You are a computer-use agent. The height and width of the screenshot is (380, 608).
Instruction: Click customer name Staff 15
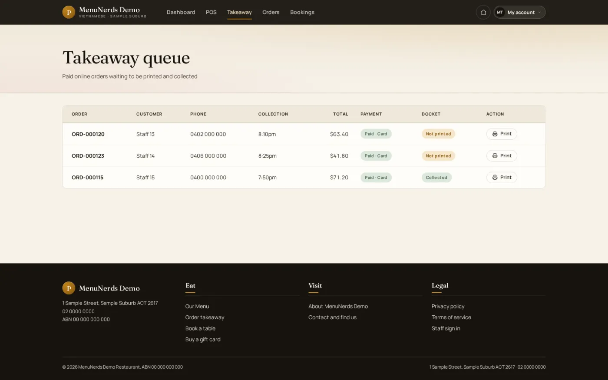[x=145, y=178]
